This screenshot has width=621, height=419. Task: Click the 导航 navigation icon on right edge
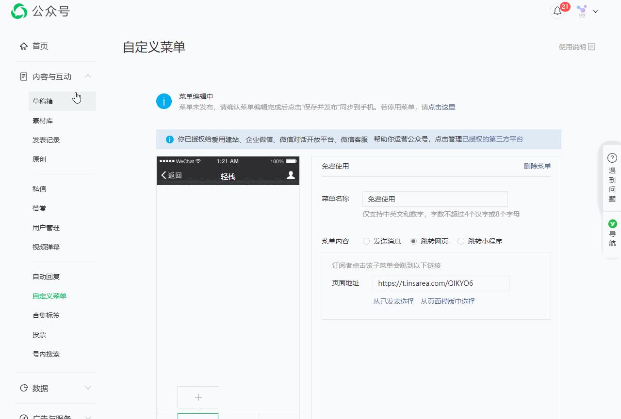coord(612,224)
